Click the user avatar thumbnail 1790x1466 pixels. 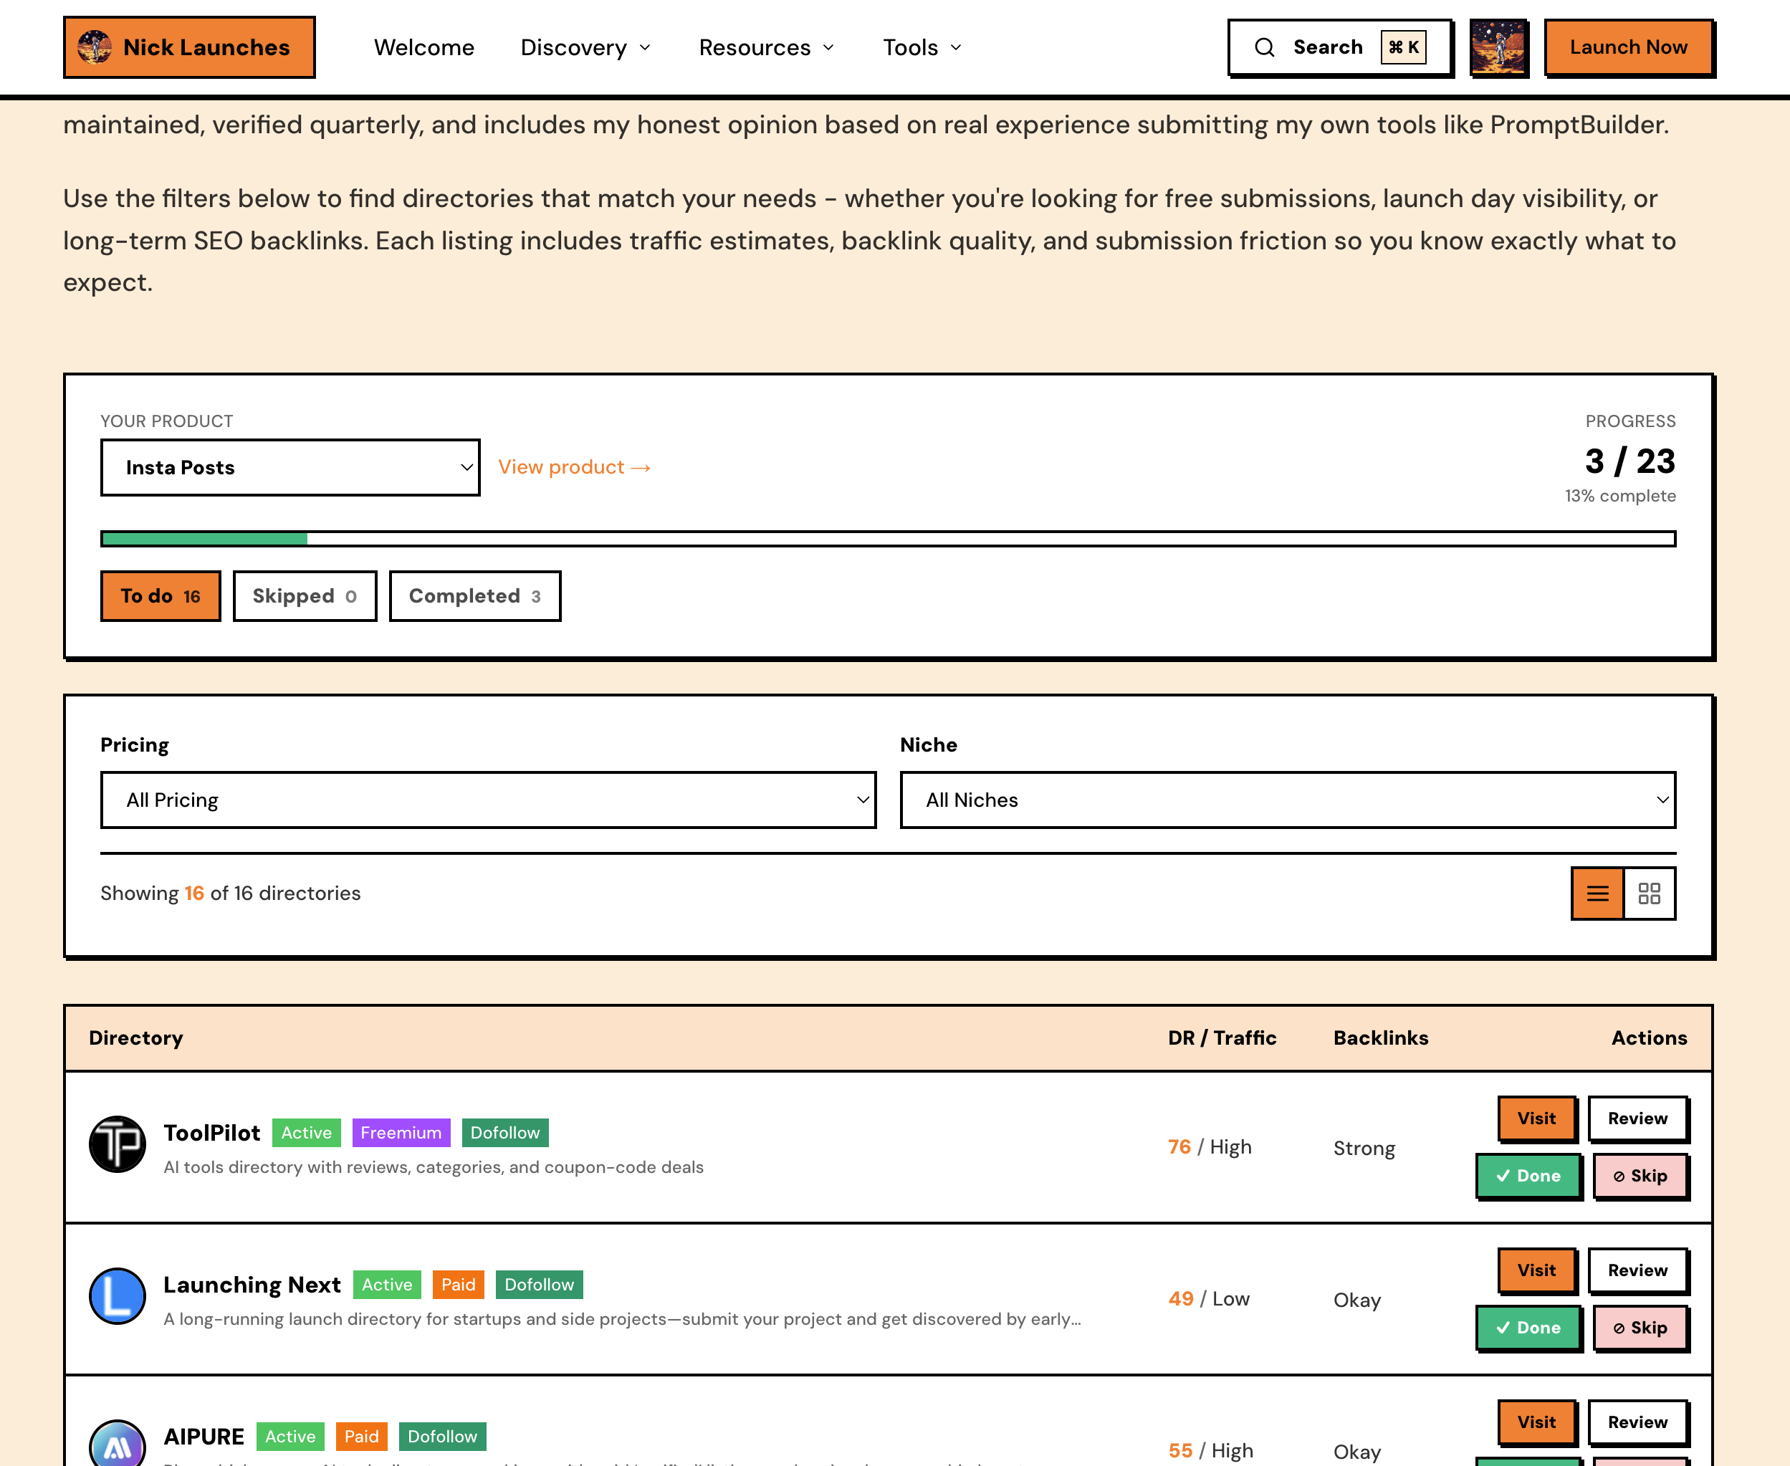pos(1498,47)
